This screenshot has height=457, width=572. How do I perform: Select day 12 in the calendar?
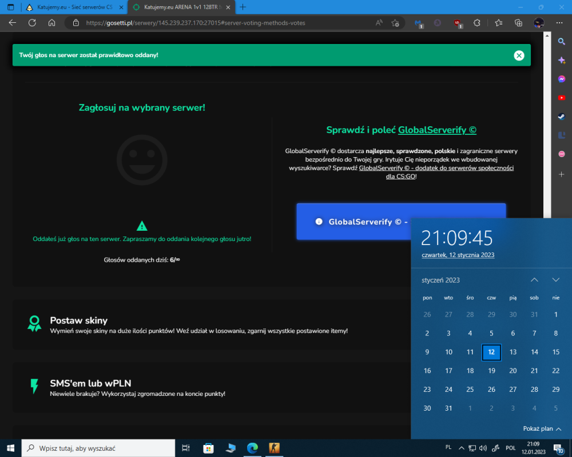pyautogui.click(x=491, y=352)
